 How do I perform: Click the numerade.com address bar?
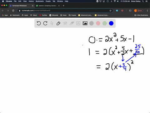pyautogui.click(x=65, y=11)
